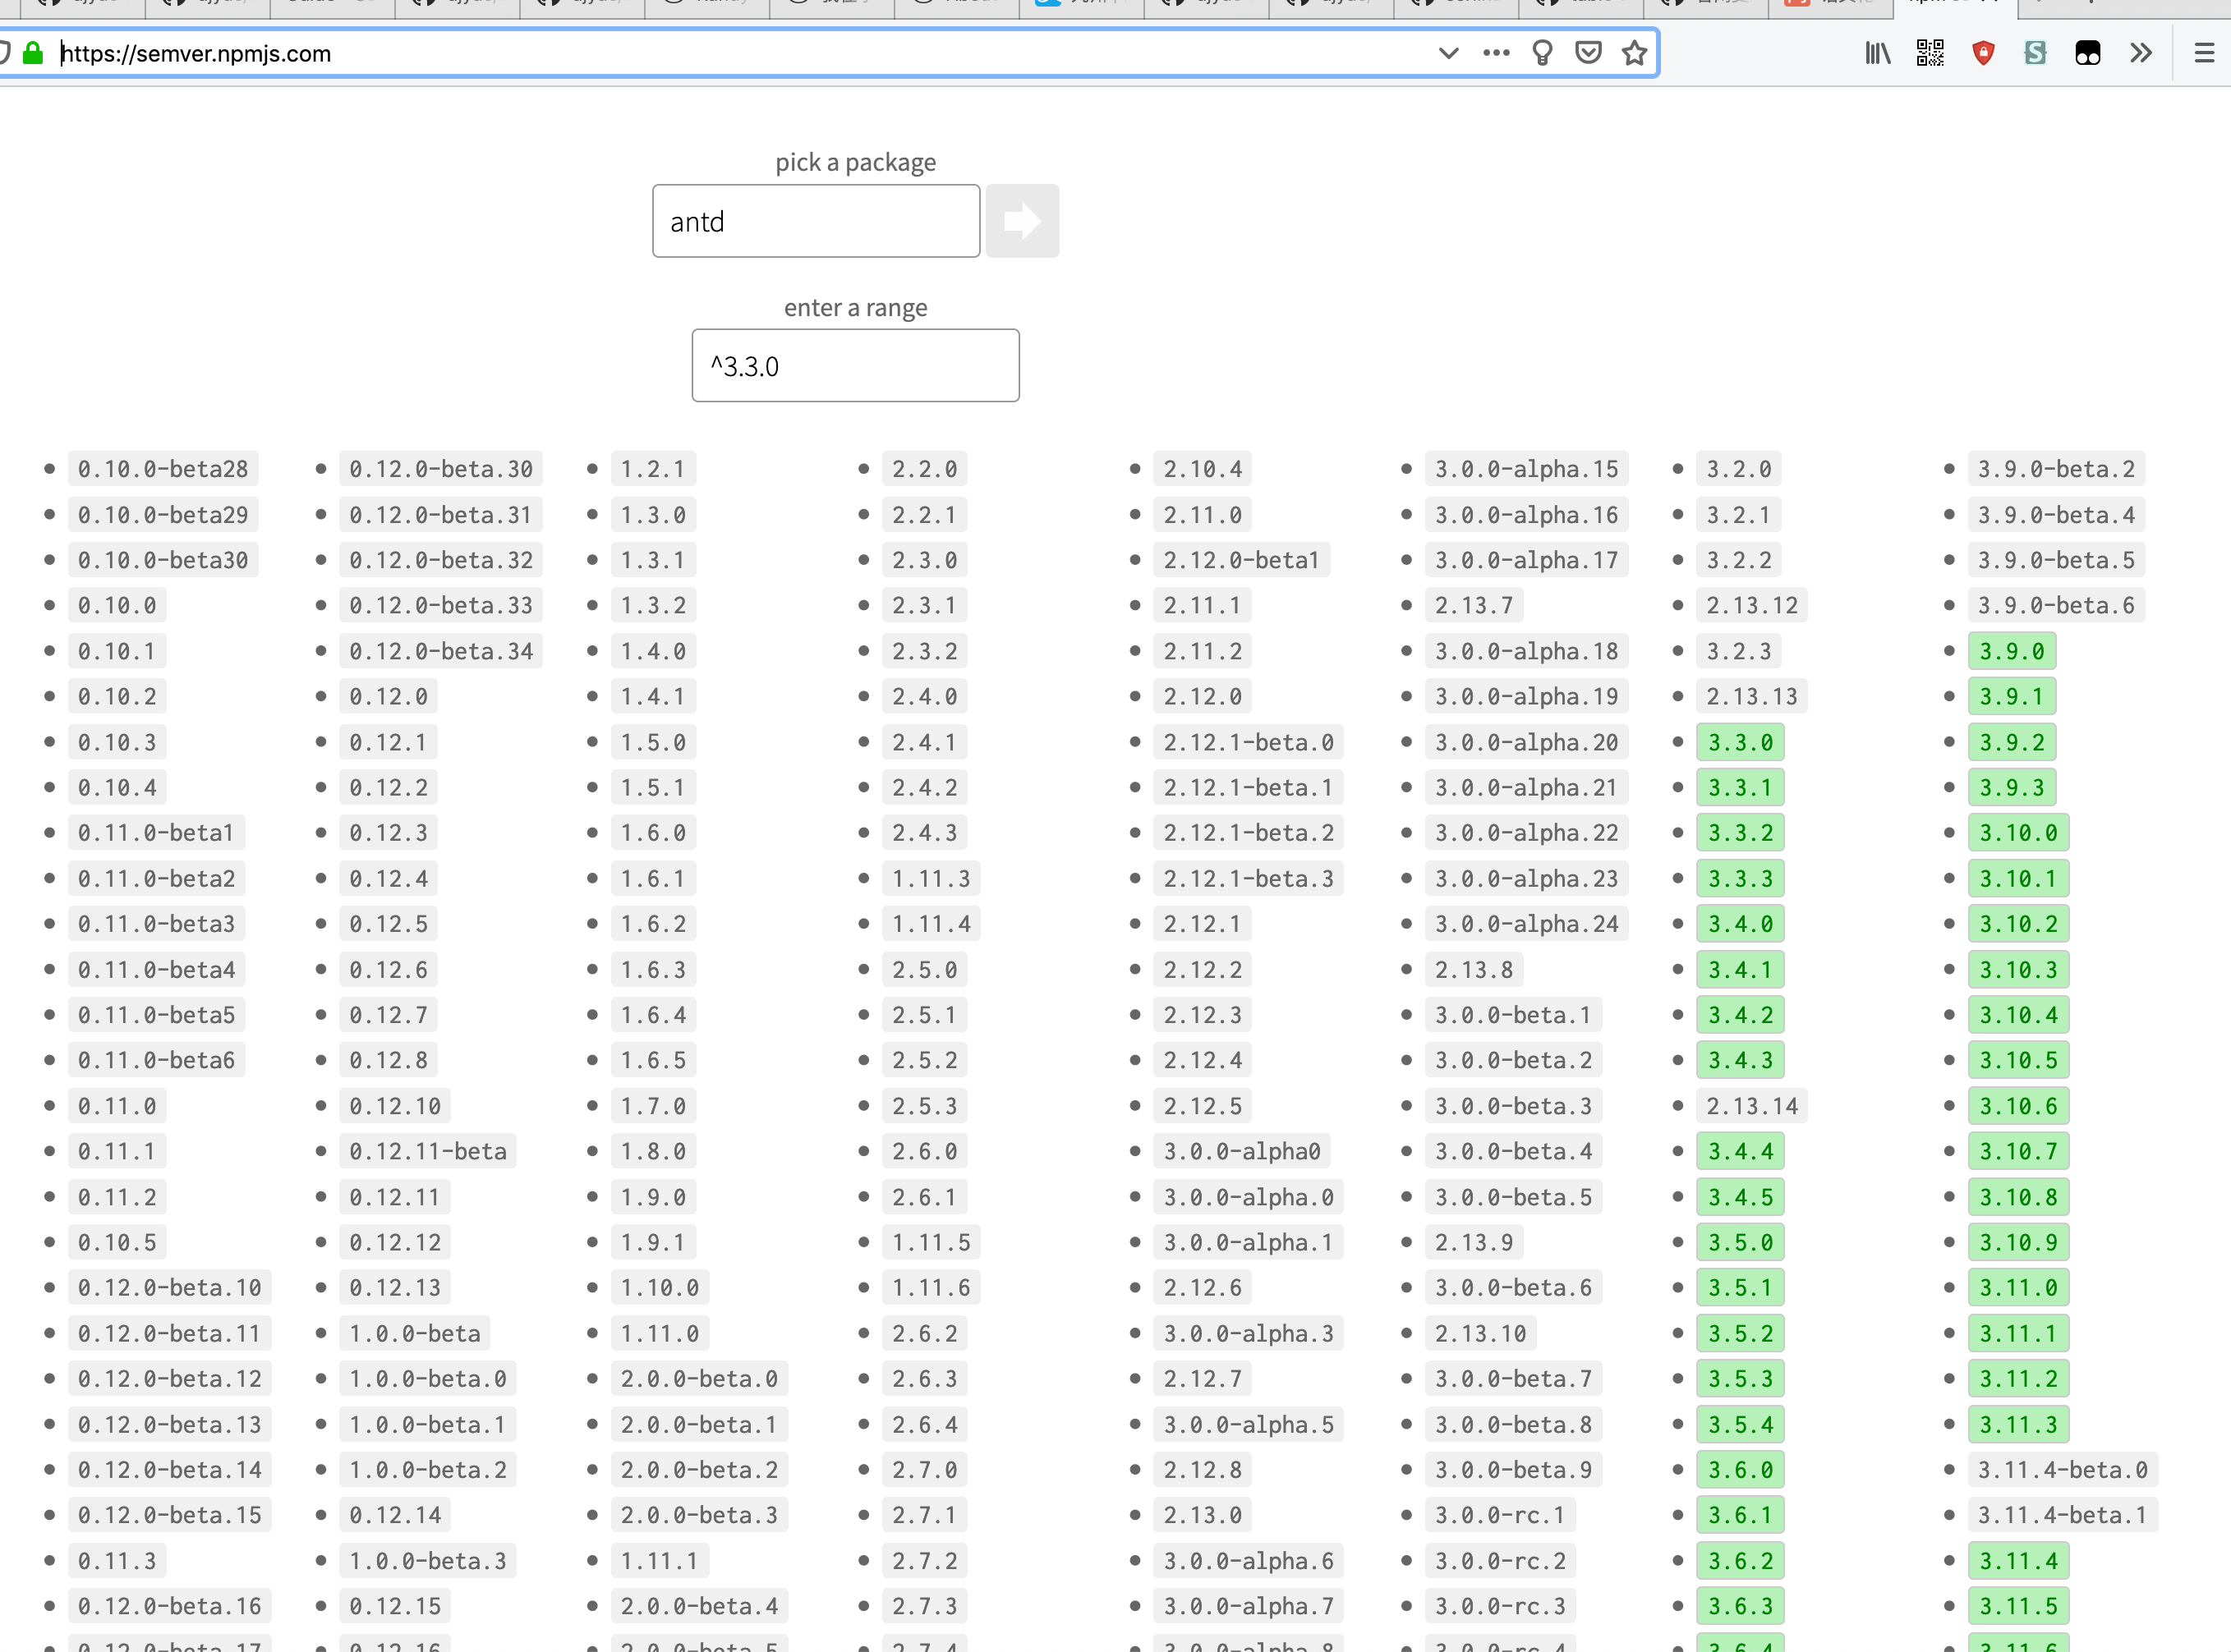Open the Dark Reader extension icon
This screenshot has width=2231, height=1652.
pyautogui.click(x=2088, y=53)
